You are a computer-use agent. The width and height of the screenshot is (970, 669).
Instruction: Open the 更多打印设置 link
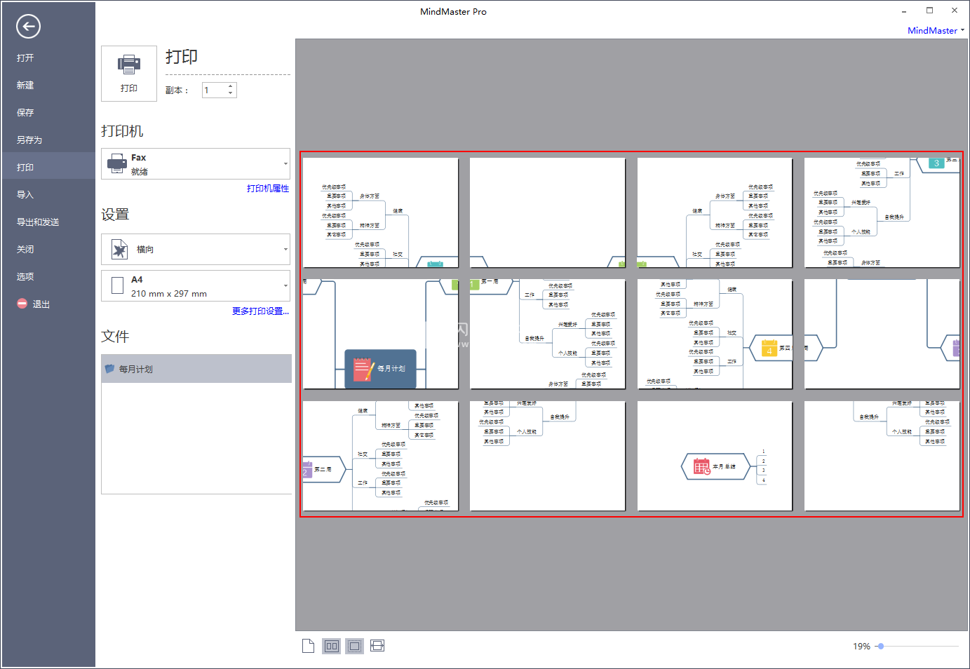click(x=260, y=311)
